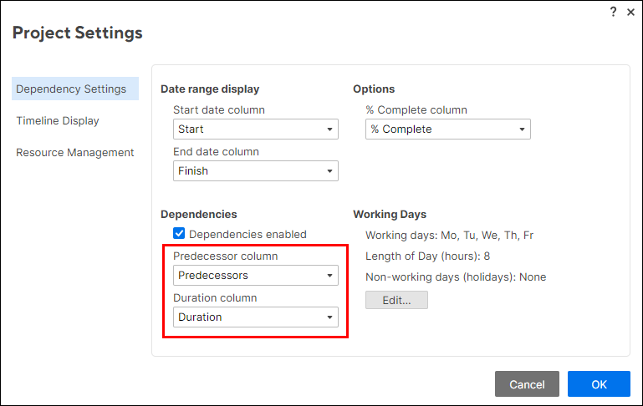Toggle the Dependencies enabled checkbox

(x=179, y=235)
